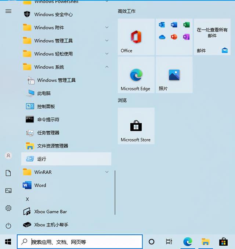Image resolution: width=235 pixels, height=249 pixels.
Task: Expand the Windows 轻松使用 folder chevron
Action: [x=107, y=54]
